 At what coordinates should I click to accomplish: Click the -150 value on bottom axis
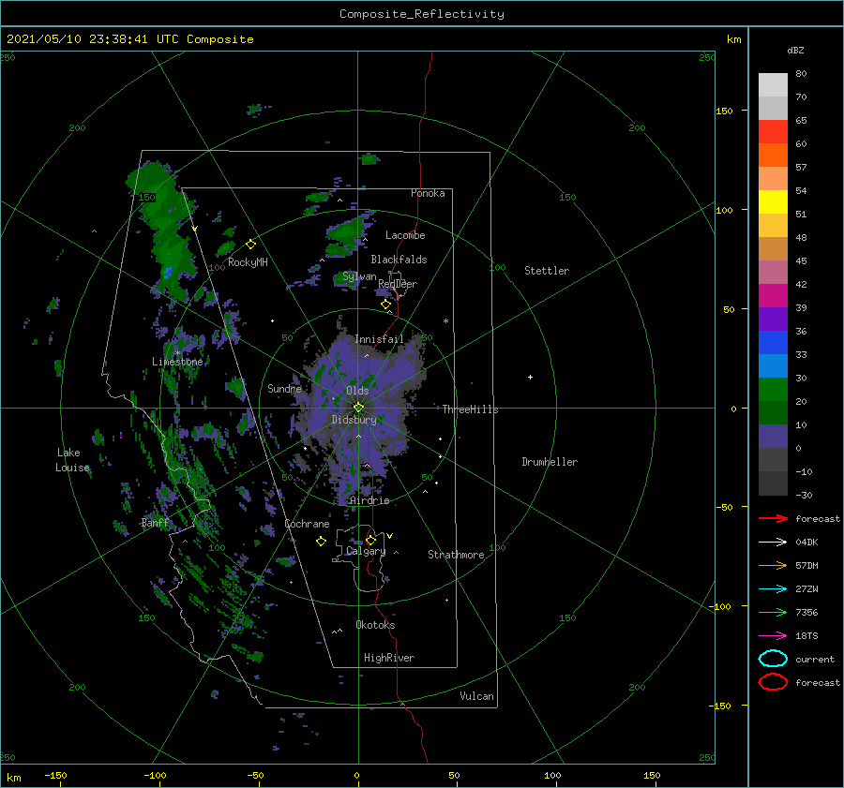[x=56, y=775]
